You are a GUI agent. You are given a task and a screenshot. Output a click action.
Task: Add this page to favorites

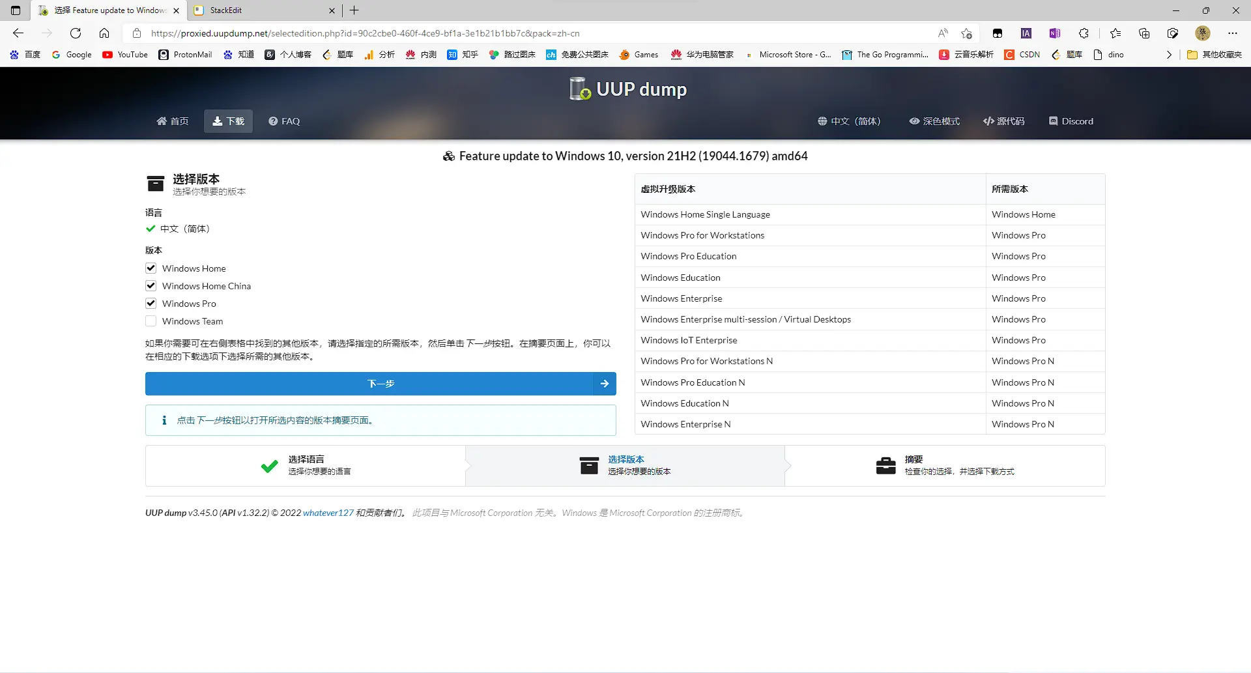pos(966,33)
